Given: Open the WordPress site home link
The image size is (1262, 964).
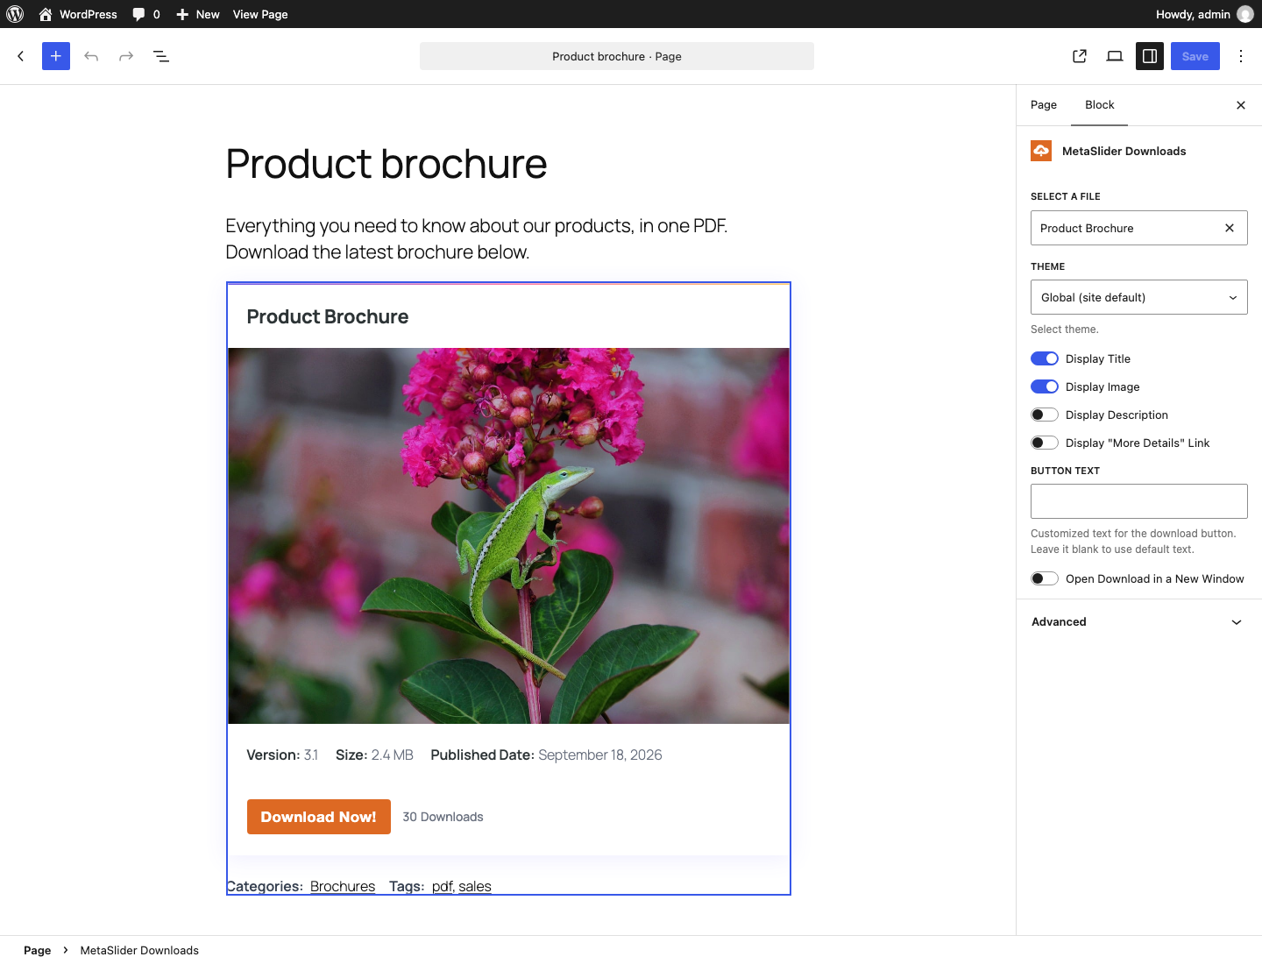Looking at the screenshot, I should point(78,14).
